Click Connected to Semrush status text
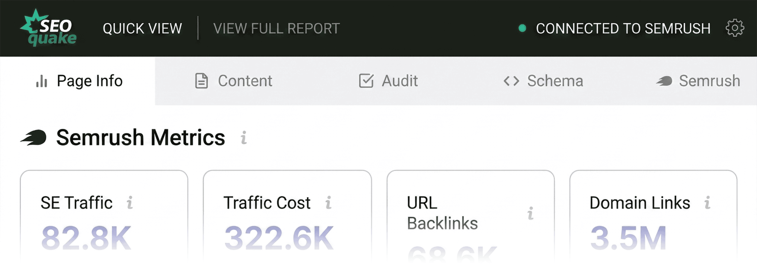 623,28
